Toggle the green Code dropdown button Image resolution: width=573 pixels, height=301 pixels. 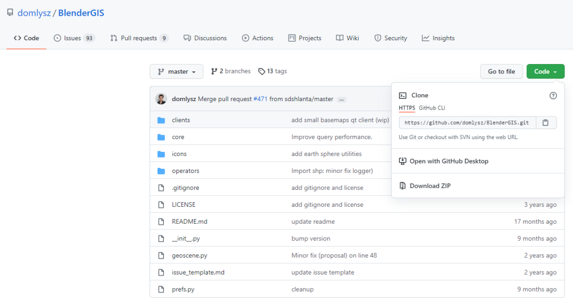[x=545, y=71]
